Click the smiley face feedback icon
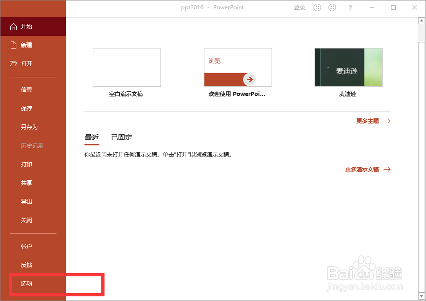This screenshot has width=426, height=301. (x=317, y=7)
